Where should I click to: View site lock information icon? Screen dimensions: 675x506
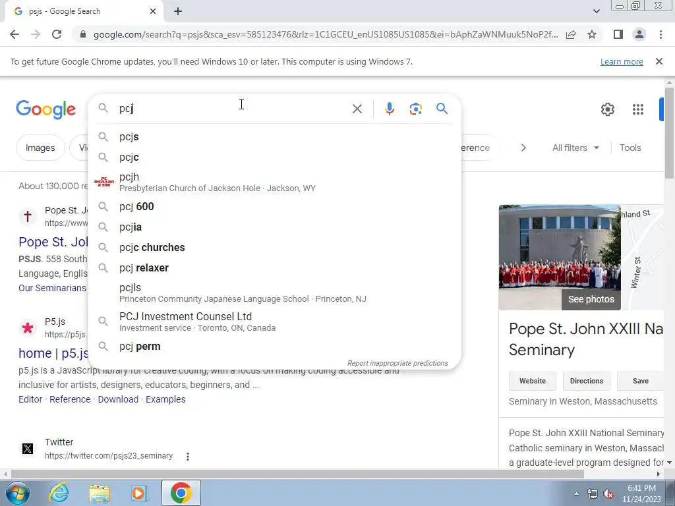tap(83, 34)
